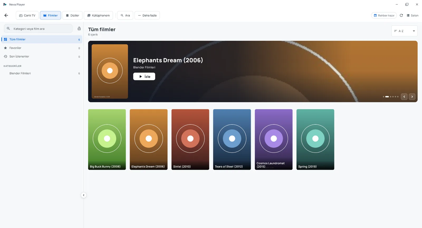This screenshot has width=422, height=228.
Task: Open the Daha fazla menu
Action: click(x=147, y=15)
